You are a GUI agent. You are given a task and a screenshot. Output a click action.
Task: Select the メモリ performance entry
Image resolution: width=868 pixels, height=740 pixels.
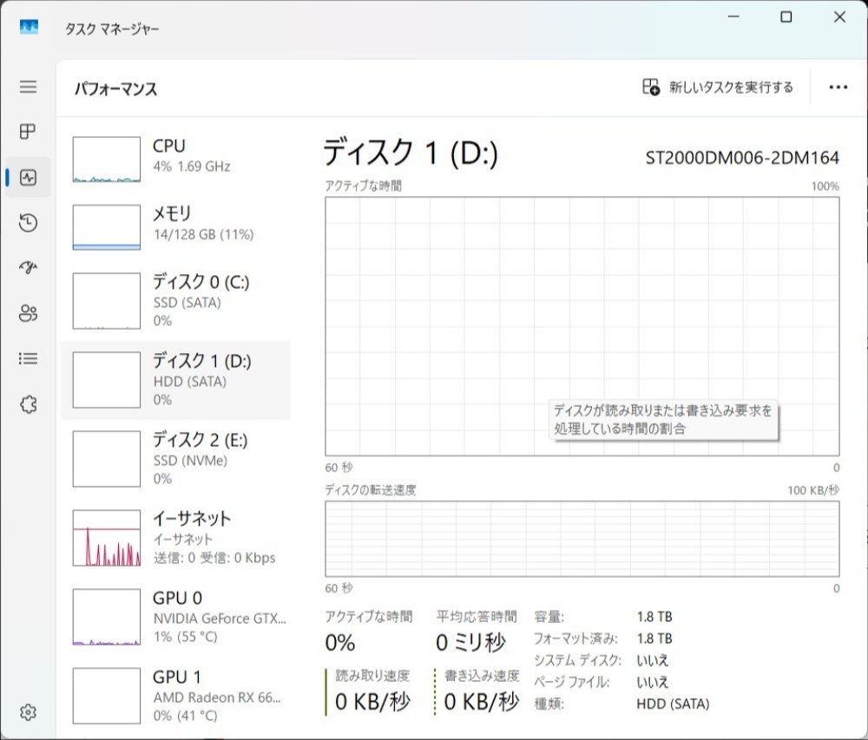175,226
